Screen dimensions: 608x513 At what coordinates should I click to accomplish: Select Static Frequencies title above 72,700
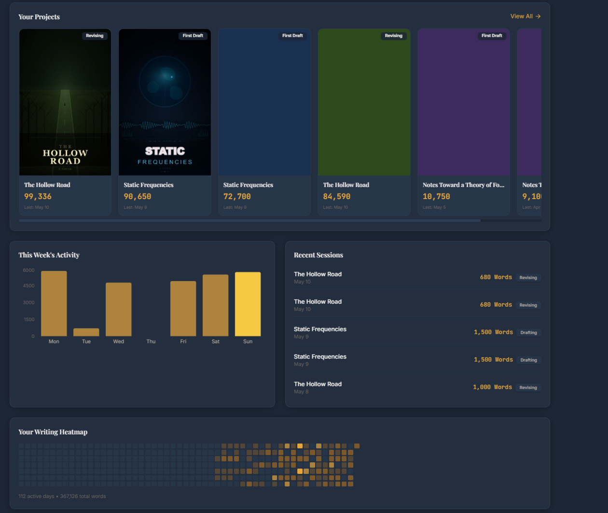pos(248,185)
